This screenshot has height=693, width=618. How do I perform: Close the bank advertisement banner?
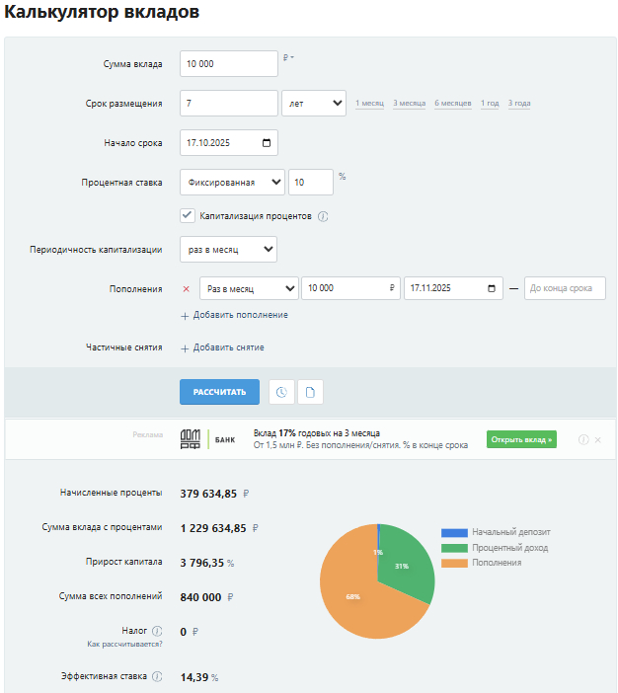(598, 439)
